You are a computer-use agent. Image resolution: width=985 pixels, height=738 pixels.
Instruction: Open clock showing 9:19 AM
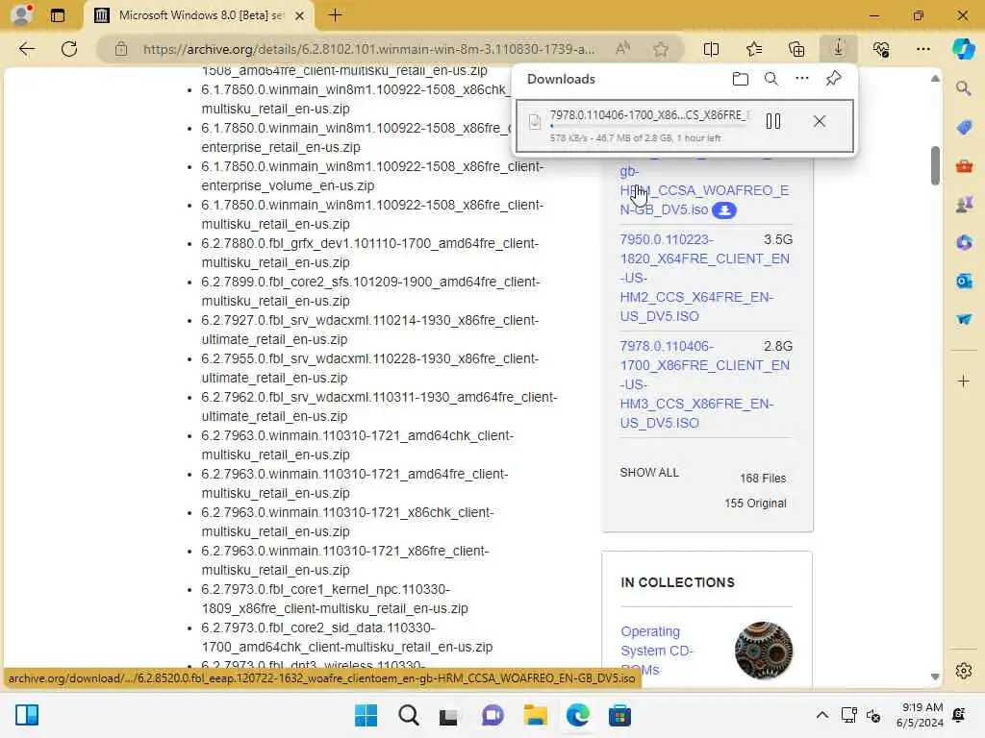(x=920, y=715)
